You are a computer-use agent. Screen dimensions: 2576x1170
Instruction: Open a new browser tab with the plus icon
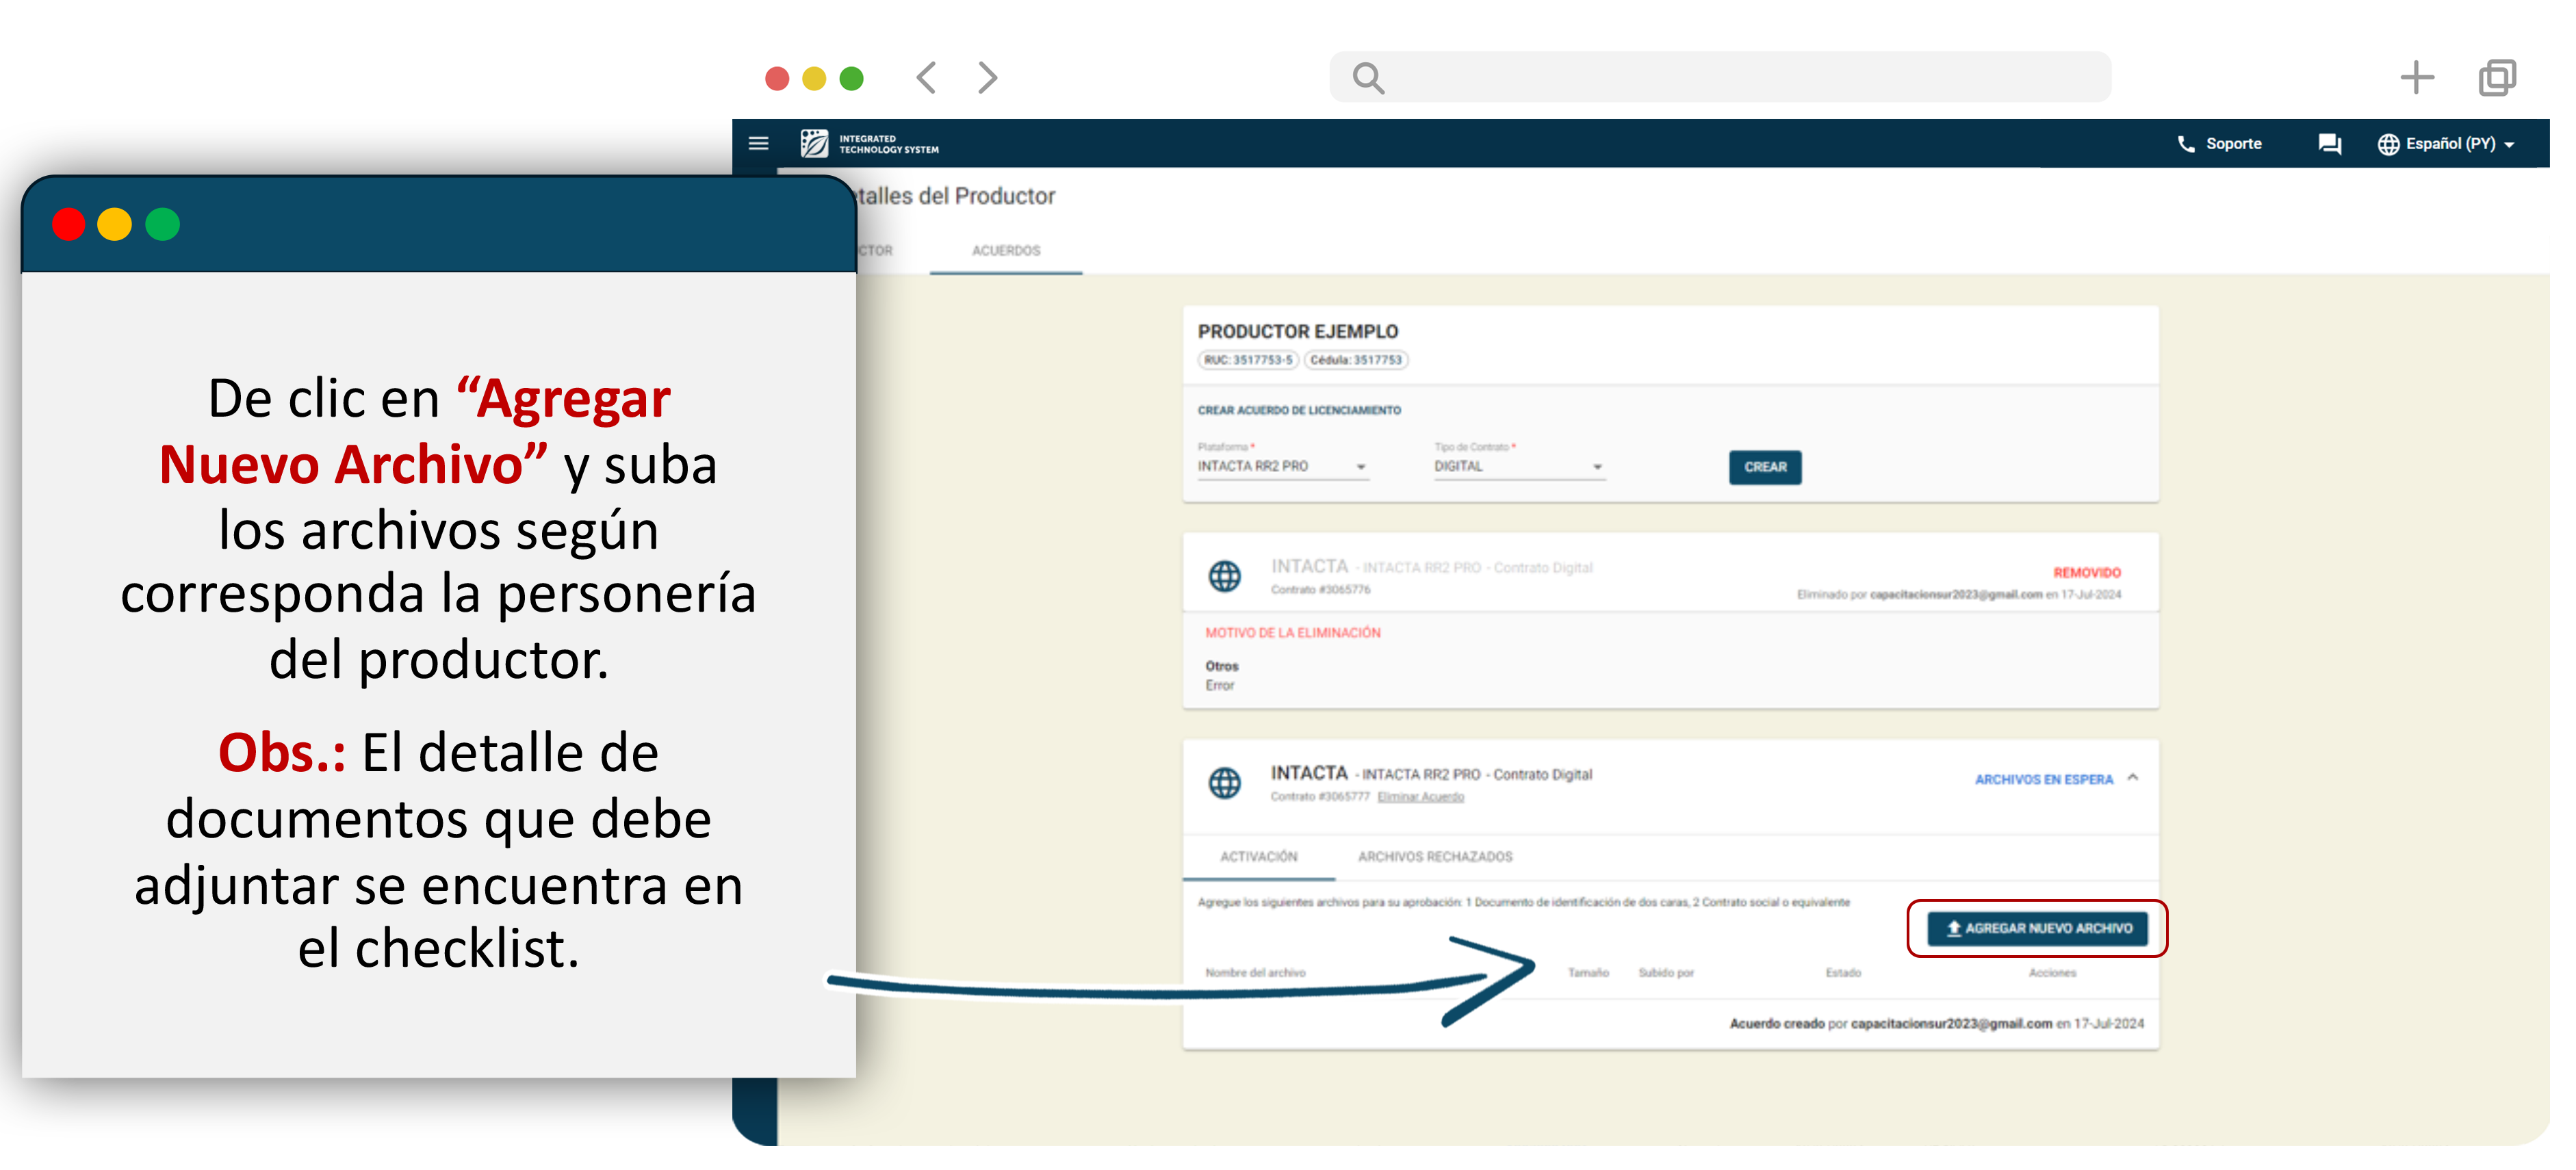(2416, 77)
